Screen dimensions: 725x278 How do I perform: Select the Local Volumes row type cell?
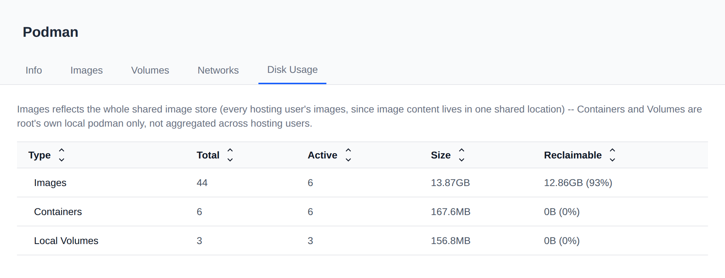point(66,241)
